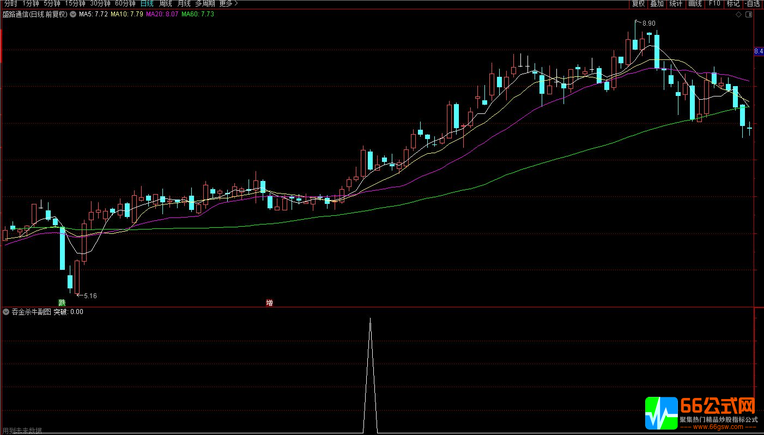The width and height of the screenshot is (764, 435).
Task: Click the diamond icon at chart top-right
Action: tap(739, 15)
